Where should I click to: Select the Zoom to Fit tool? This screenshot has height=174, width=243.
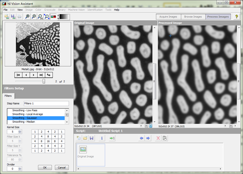(46, 17)
